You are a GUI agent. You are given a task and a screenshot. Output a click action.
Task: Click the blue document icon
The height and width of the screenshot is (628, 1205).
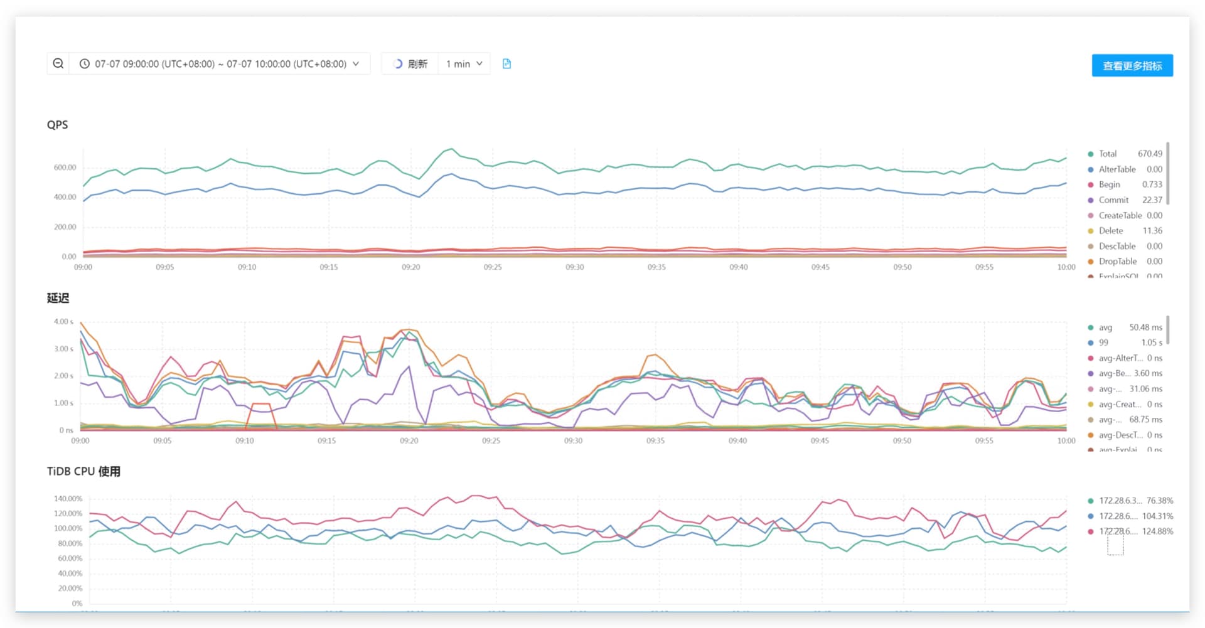[506, 64]
